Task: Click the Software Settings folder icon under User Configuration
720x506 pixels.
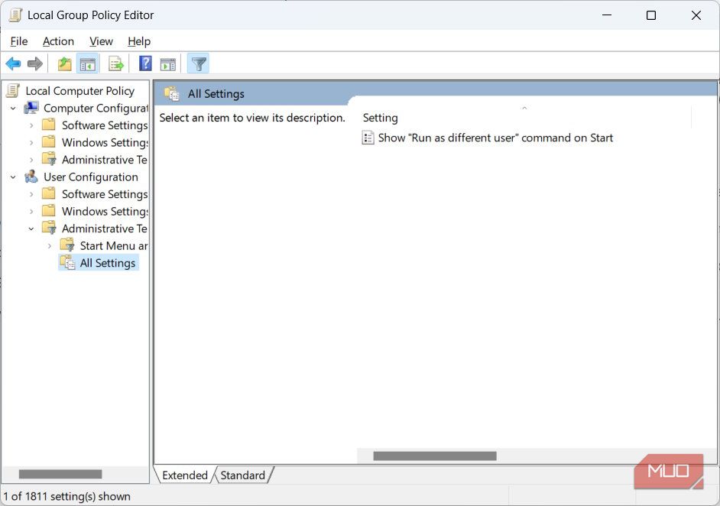Action: (49, 194)
